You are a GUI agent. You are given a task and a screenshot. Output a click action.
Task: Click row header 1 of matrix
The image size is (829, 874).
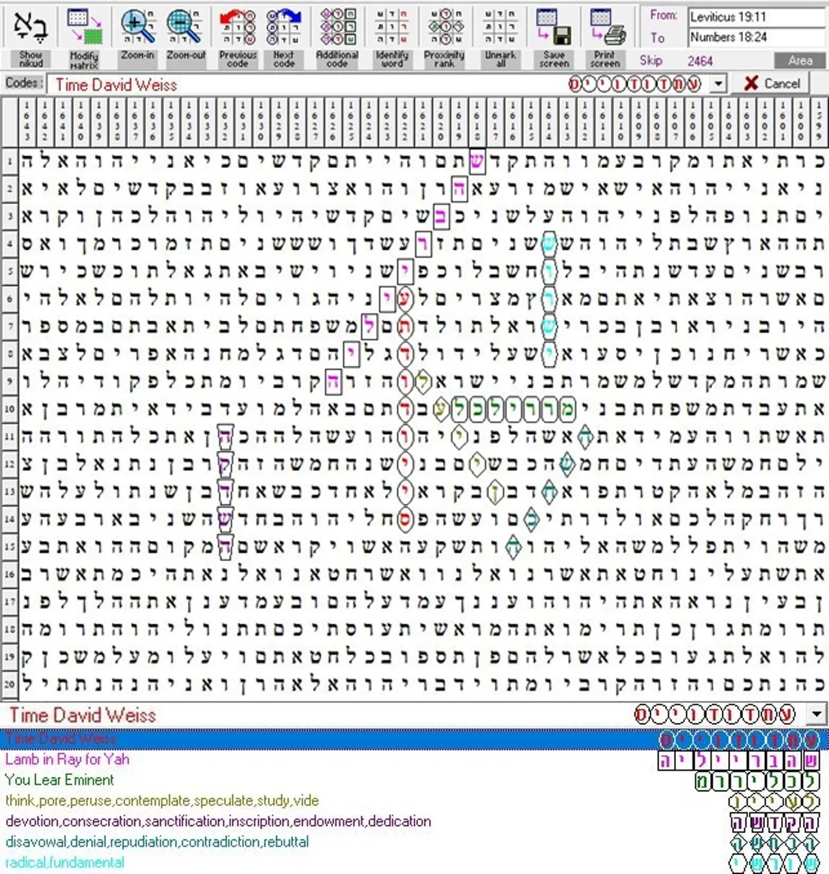click(x=10, y=161)
